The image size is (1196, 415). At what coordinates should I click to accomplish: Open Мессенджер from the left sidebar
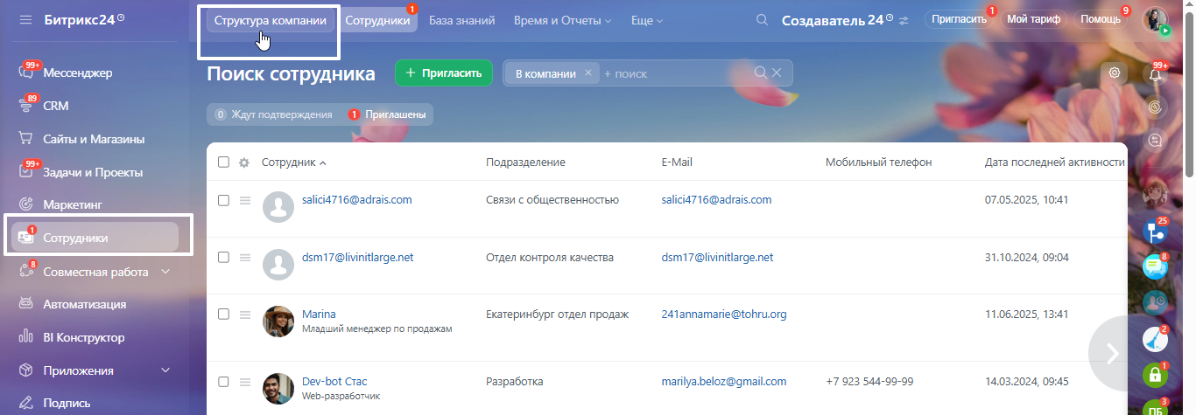78,73
